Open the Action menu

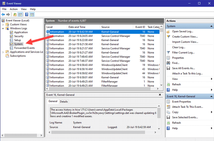pos(14,9)
